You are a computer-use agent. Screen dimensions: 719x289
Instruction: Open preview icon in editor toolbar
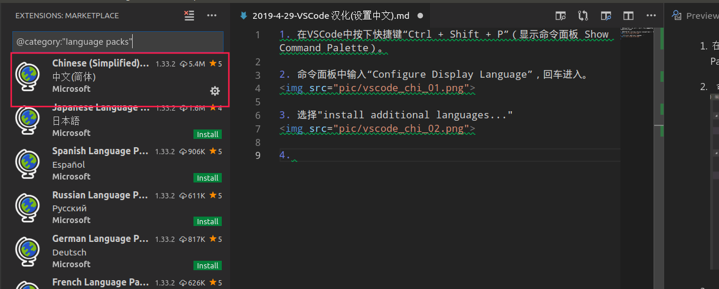coord(561,16)
